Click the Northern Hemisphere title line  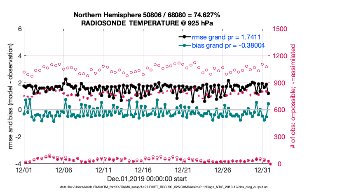(x=147, y=15)
